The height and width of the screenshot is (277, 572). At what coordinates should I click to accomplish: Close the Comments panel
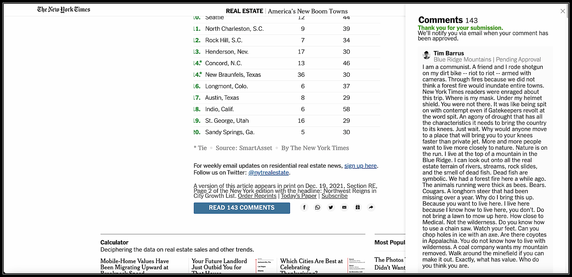click(x=563, y=11)
